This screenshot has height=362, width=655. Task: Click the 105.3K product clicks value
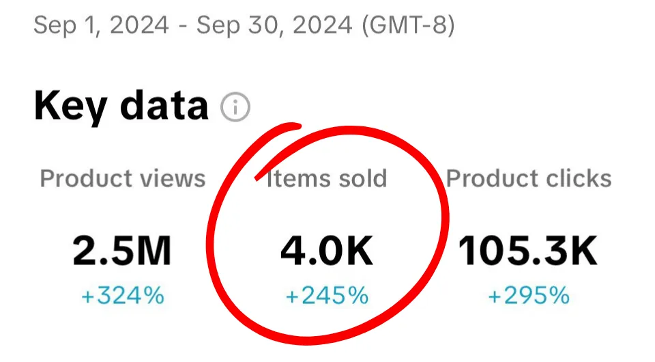click(x=527, y=251)
